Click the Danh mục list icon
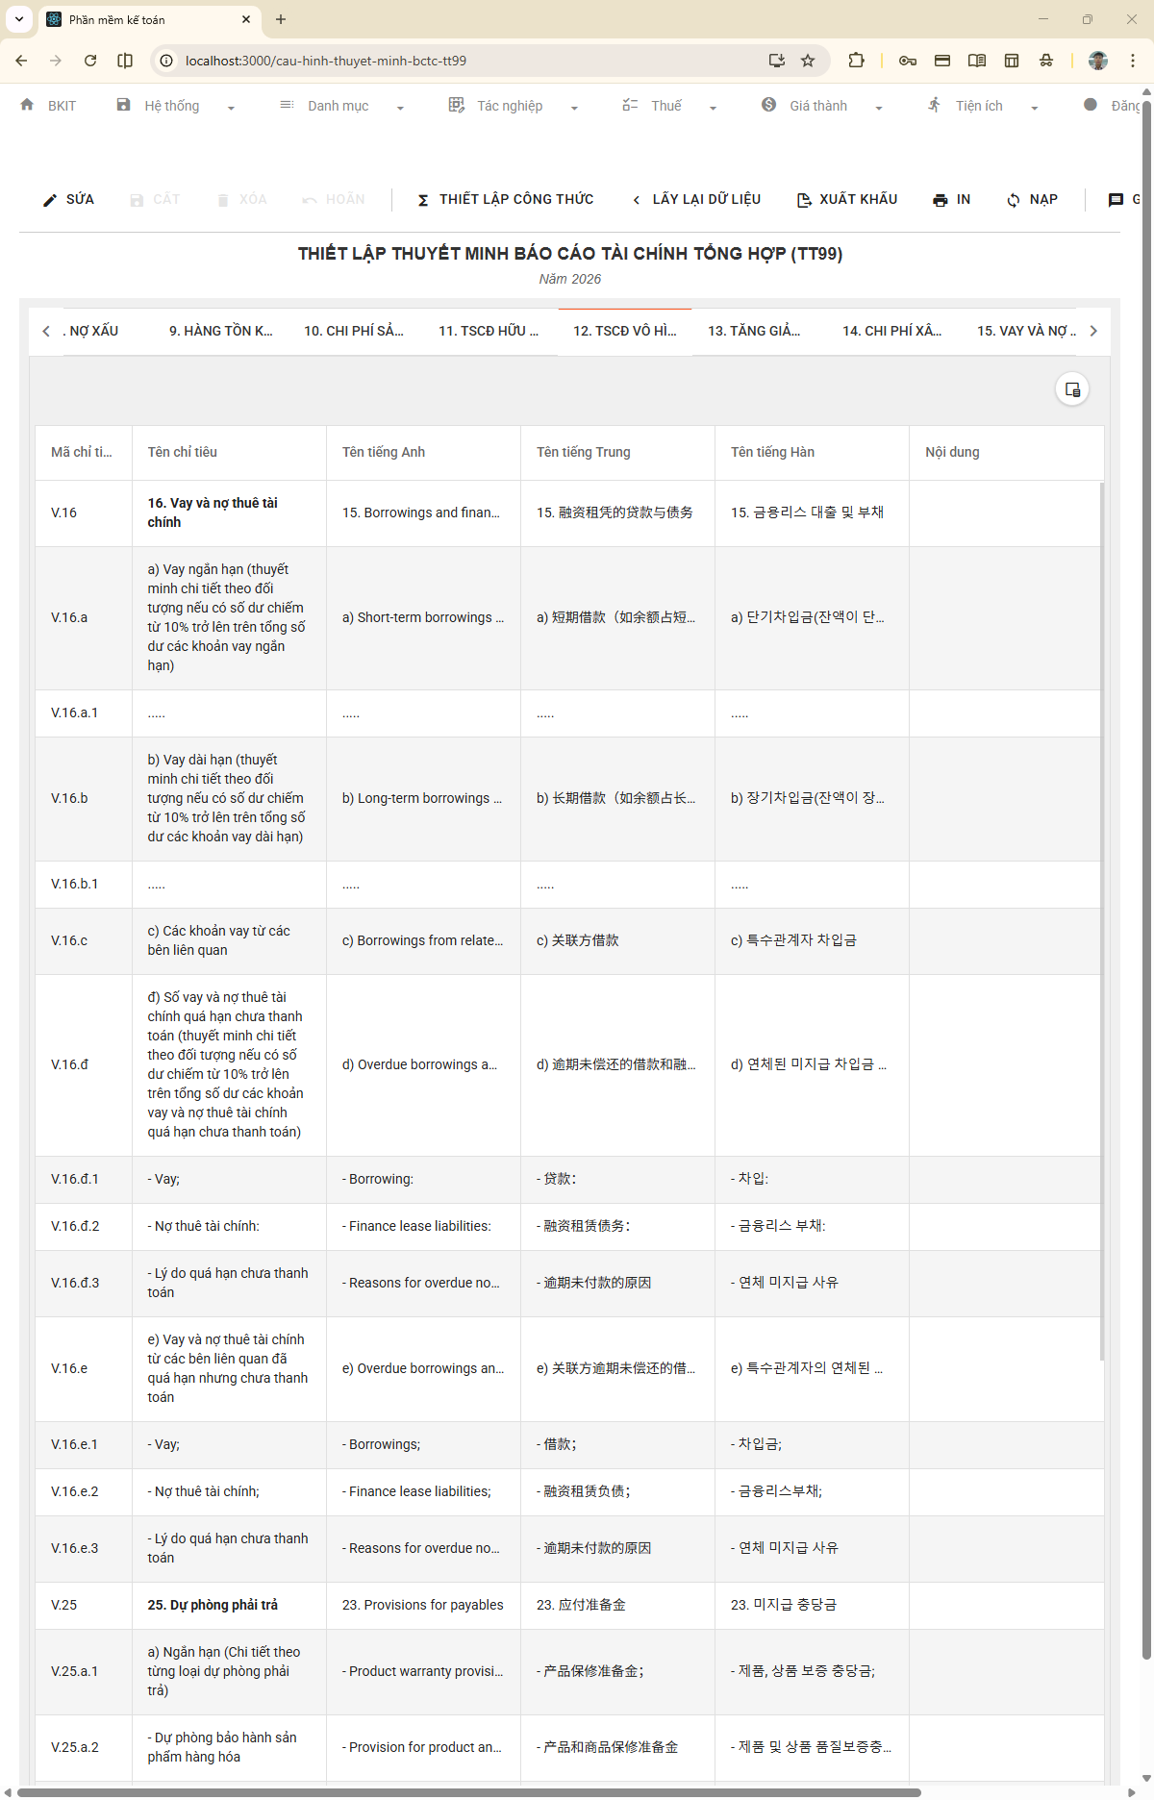This screenshot has width=1154, height=1800. pos(287,105)
